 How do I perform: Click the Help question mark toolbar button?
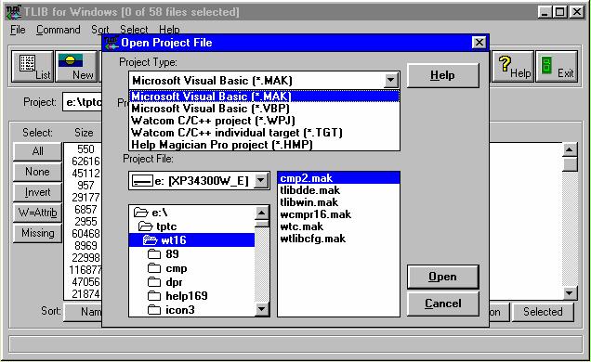click(x=513, y=67)
